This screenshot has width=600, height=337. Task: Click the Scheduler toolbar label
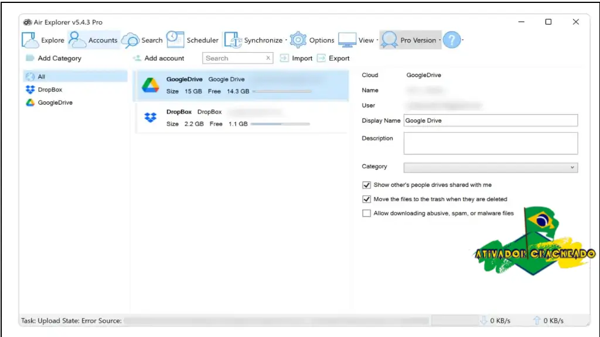(202, 40)
